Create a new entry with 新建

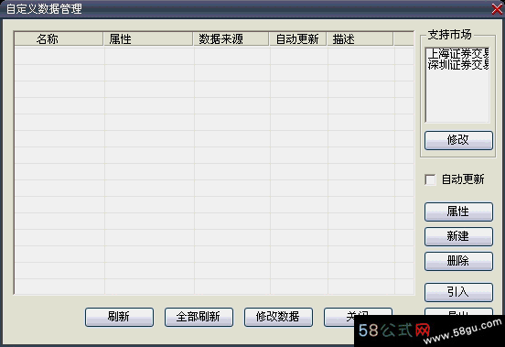pos(458,236)
